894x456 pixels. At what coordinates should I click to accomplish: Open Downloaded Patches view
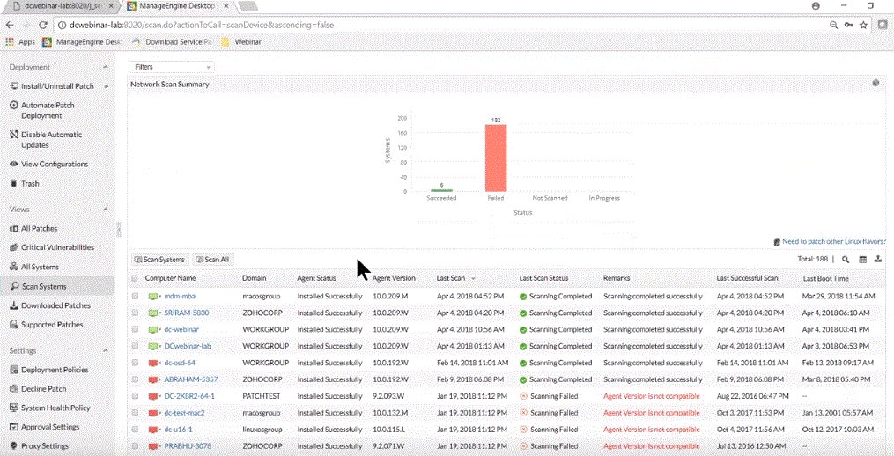pyautogui.click(x=50, y=305)
